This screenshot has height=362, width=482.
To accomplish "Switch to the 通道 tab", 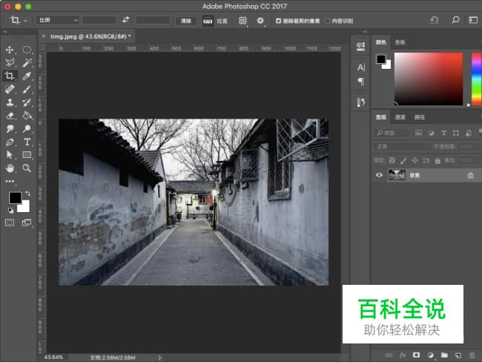I will 400,117.
